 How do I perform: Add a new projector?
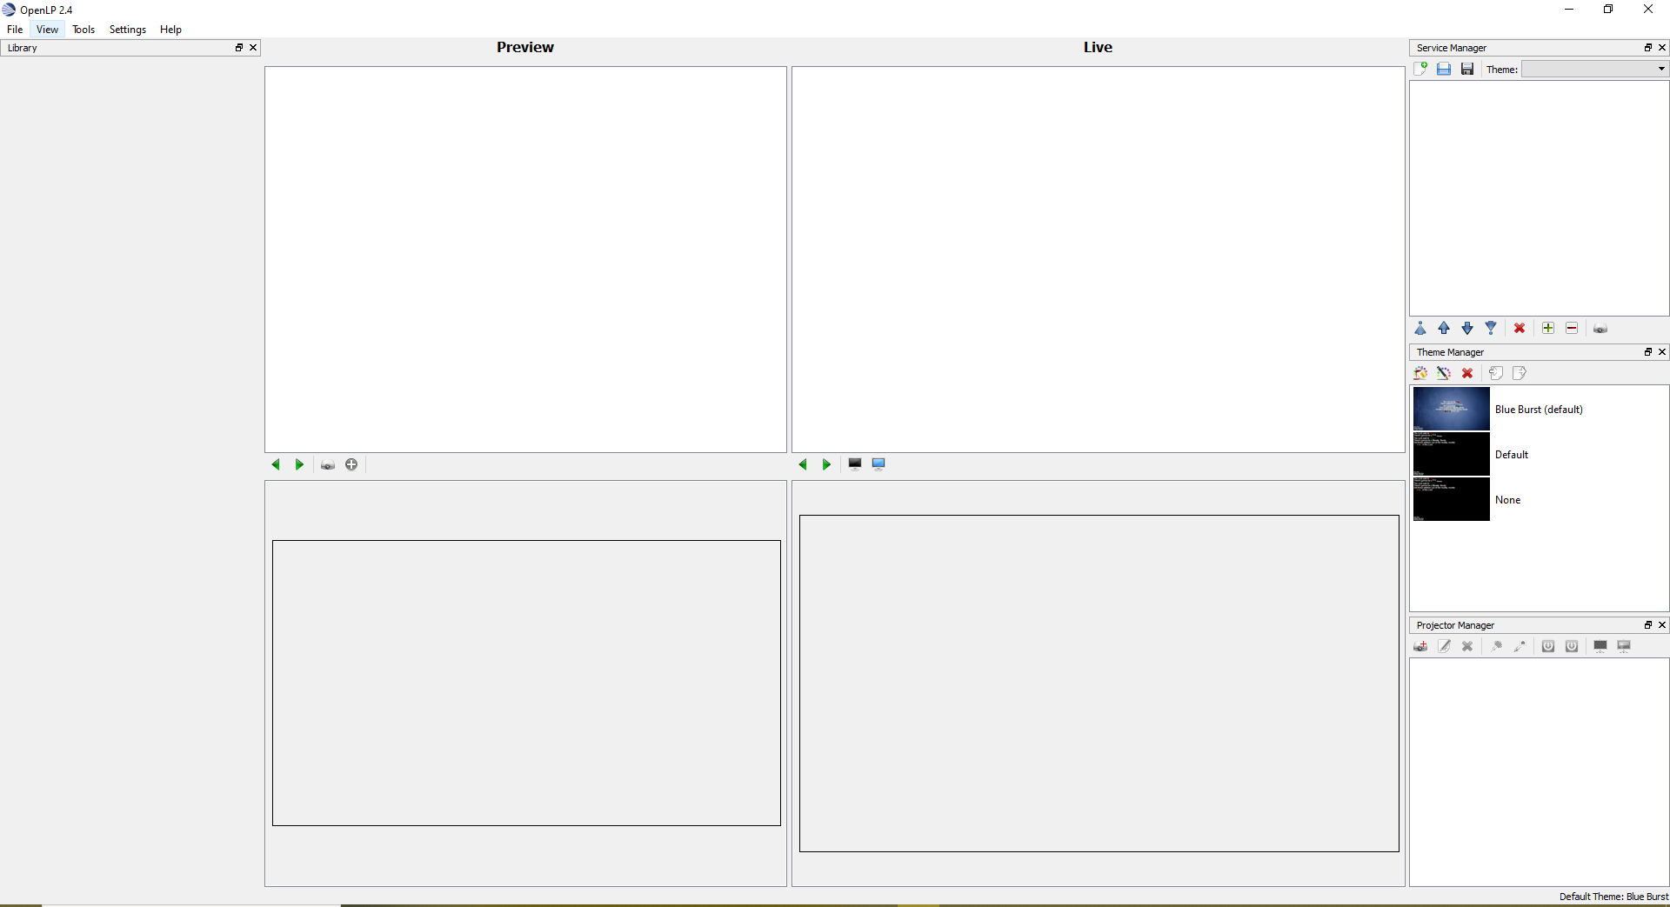tap(1420, 646)
